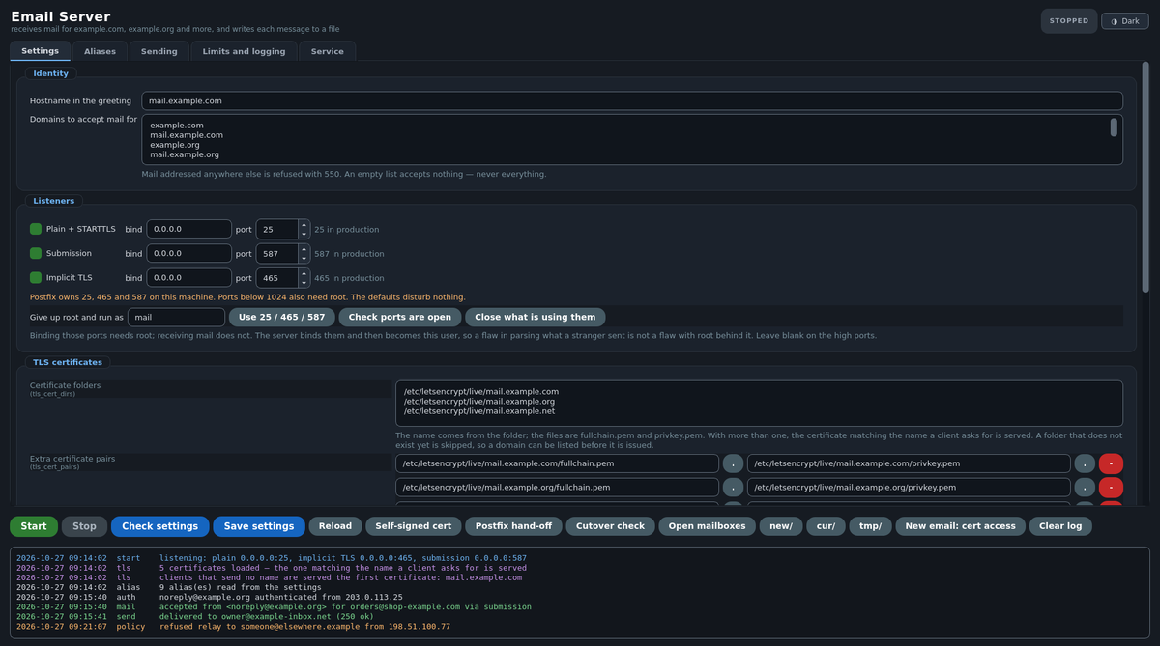Click the Certificate folders textarea
Viewport: 1160px width, 646px height.
(x=759, y=403)
